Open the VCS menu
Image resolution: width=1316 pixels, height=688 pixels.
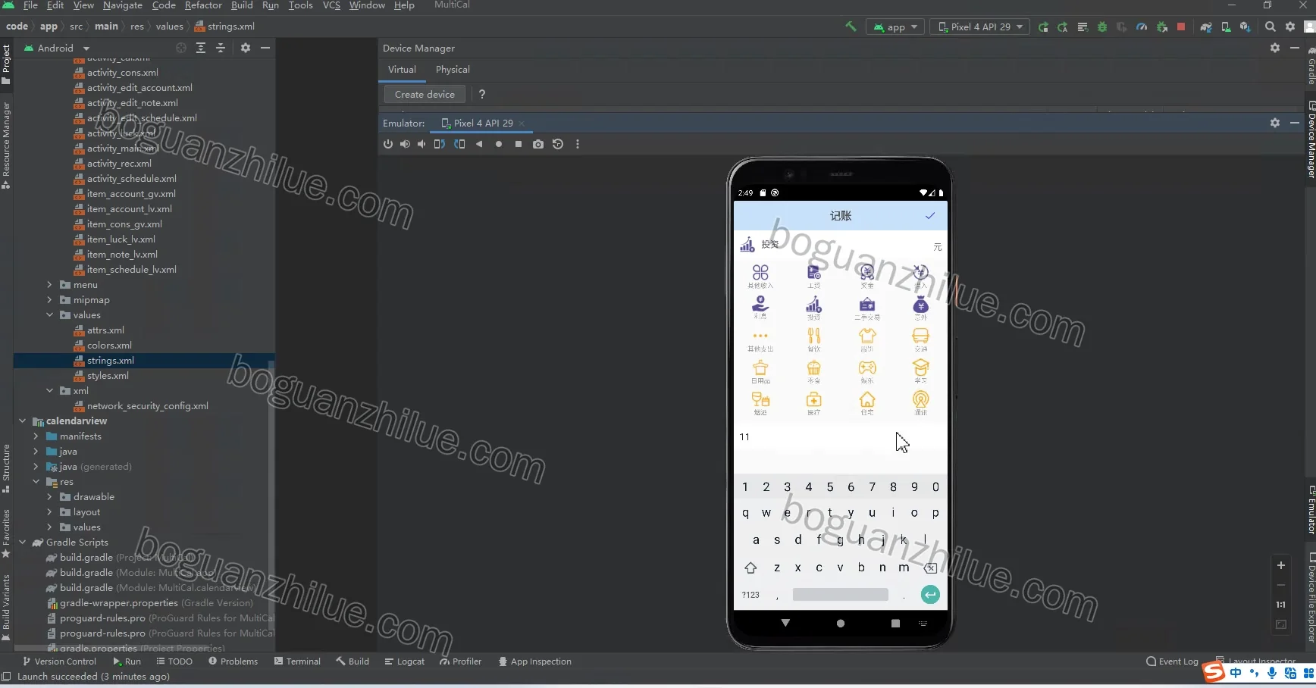(331, 5)
